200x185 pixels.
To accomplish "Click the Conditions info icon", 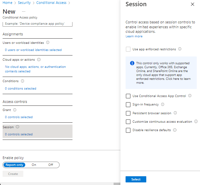I will (x=23, y=81).
